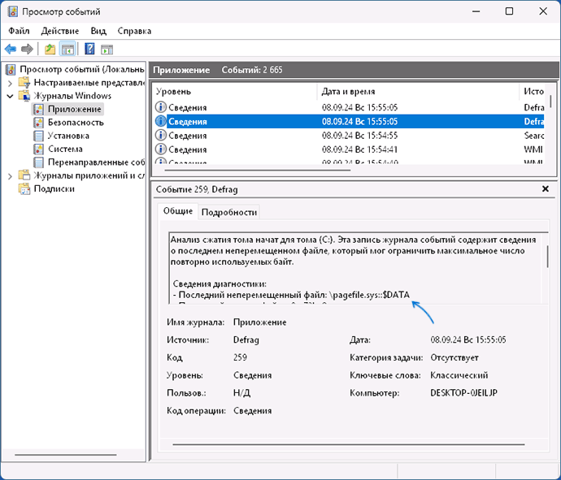Sort by the Дата и время column header

418,92
